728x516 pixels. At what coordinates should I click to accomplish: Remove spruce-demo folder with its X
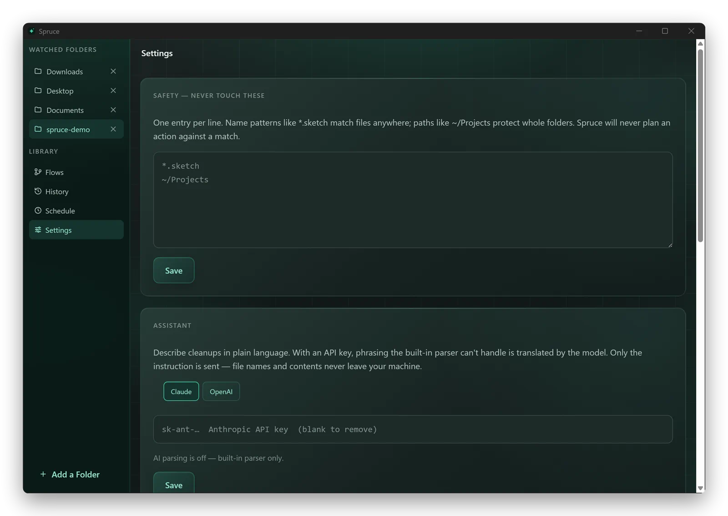(x=113, y=129)
